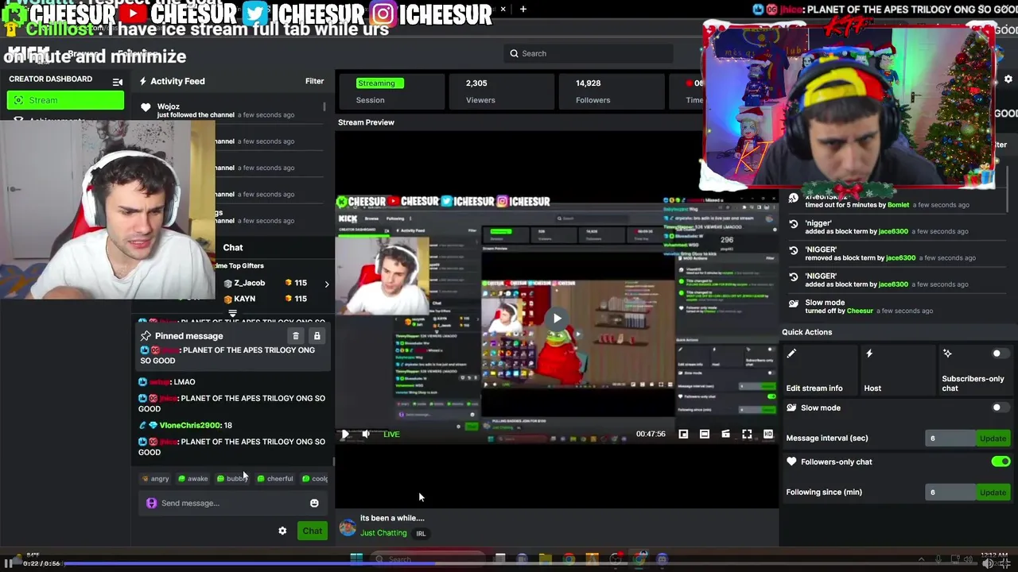Click Update for Message interval

993,438
